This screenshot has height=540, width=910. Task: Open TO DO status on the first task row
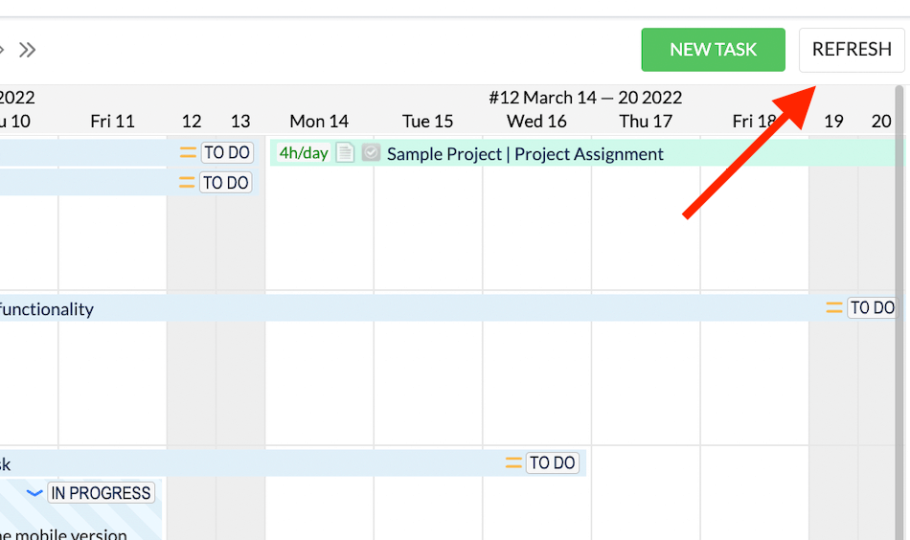[227, 153]
